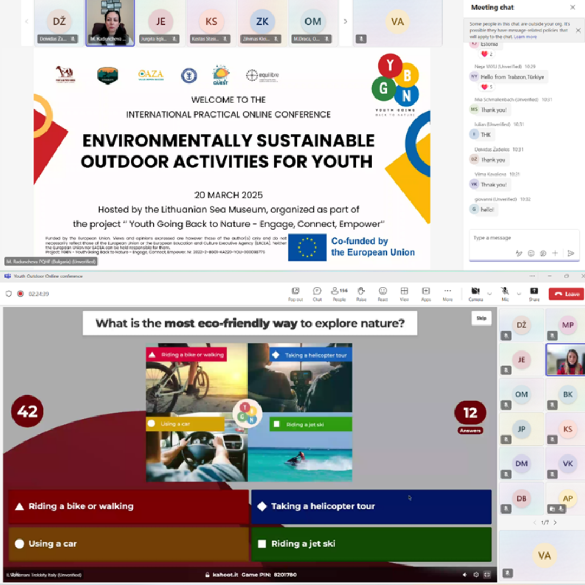The width and height of the screenshot is (585, 585).
Task: Click the NY avatar in Meeting chat
Action: (474, 76)
